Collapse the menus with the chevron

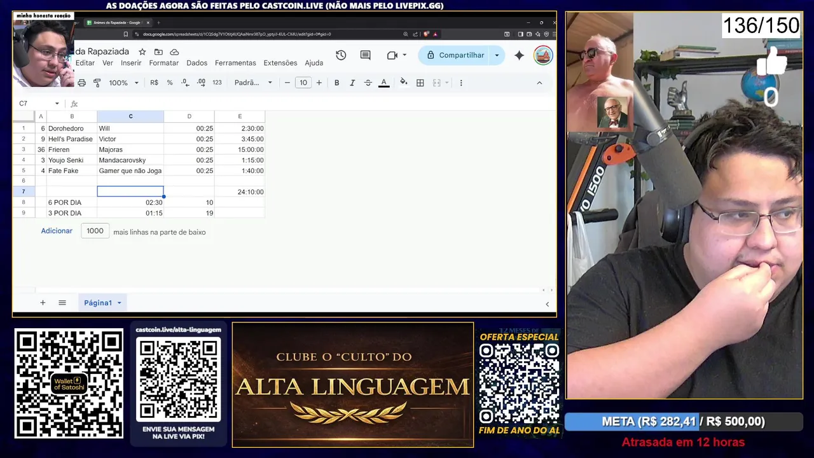click(x=539, y=83)
